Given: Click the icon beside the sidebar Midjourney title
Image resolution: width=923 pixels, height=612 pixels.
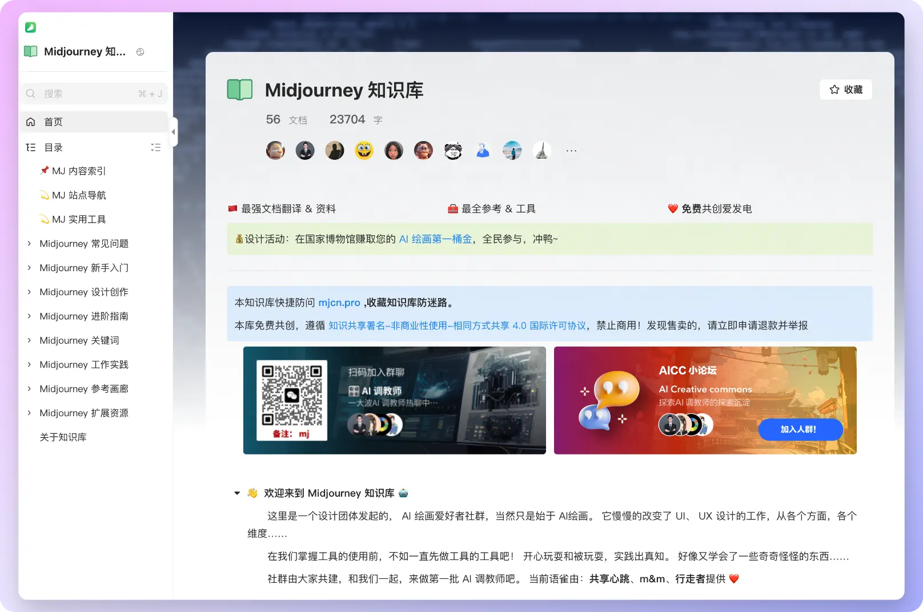Looking at the screenshot, I should tap(140, 52).
